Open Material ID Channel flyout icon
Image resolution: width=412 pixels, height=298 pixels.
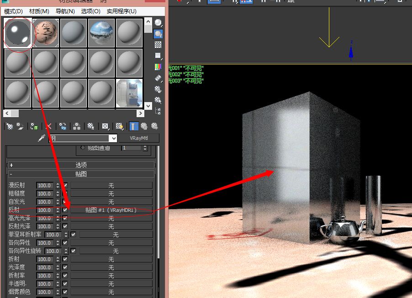pyautogui.click(x=106, y=126)
